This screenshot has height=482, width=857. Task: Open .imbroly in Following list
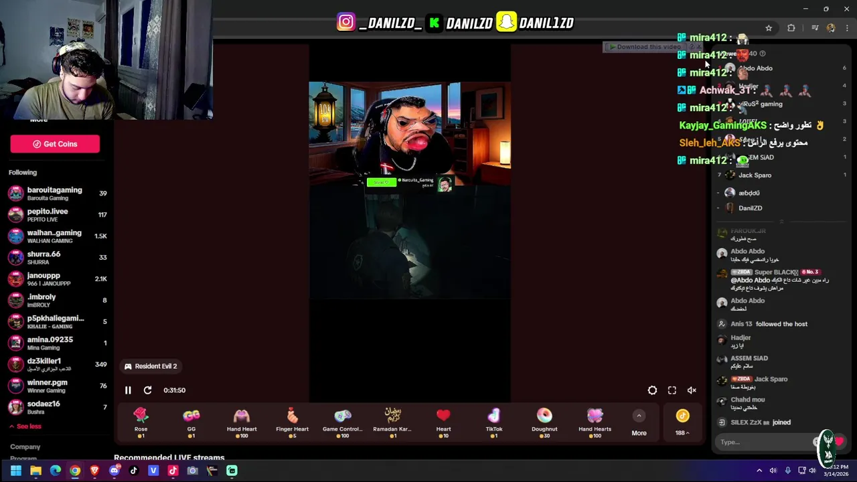(x=57, y=301)
